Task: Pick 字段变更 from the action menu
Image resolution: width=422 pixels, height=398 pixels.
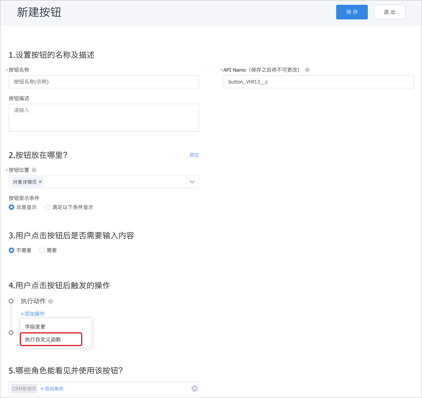Action: click(56, 327)
